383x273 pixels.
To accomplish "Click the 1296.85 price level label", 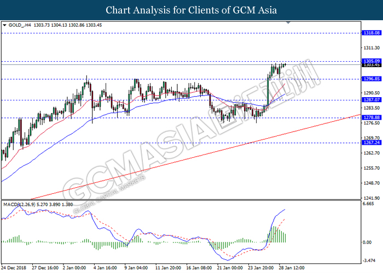I will 372,79.
